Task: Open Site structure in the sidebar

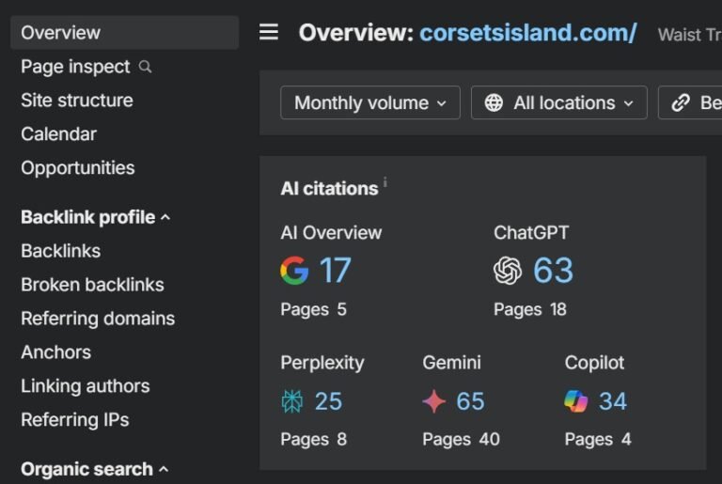Action: [77, 101]
